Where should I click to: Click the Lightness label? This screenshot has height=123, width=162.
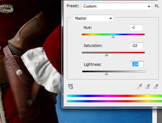click(x=93, y=64)
